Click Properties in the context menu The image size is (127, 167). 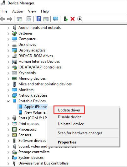67,142
